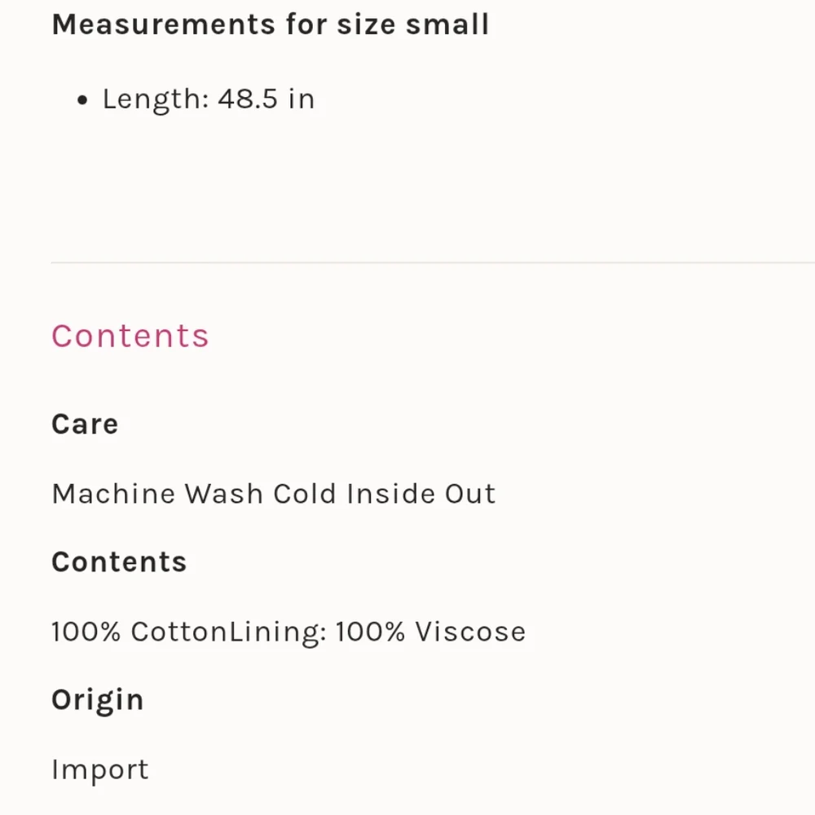Click the pink Contents section heading
Viewport: 815px width, 815px height.
[130, 336]
